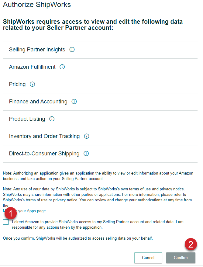Expand the Amazon Fulfillment row
This screenshot has width=203, height=267.
(32, 67)
